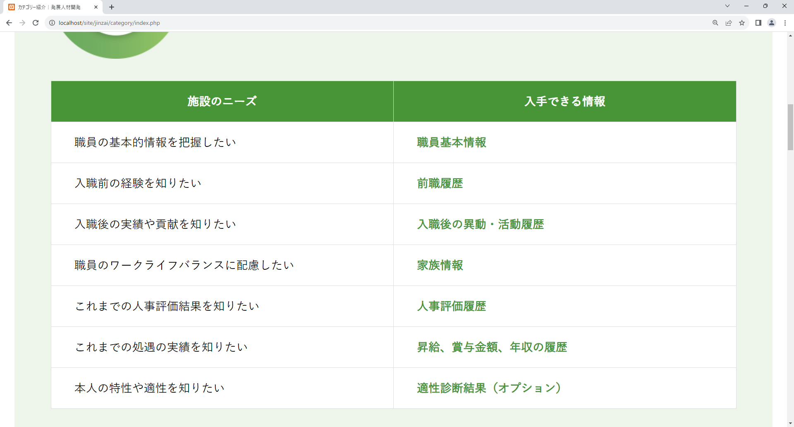This screenshot has width=794, height=427.
Task: Open the 前職履歴 link
Action: click(440, 183)
